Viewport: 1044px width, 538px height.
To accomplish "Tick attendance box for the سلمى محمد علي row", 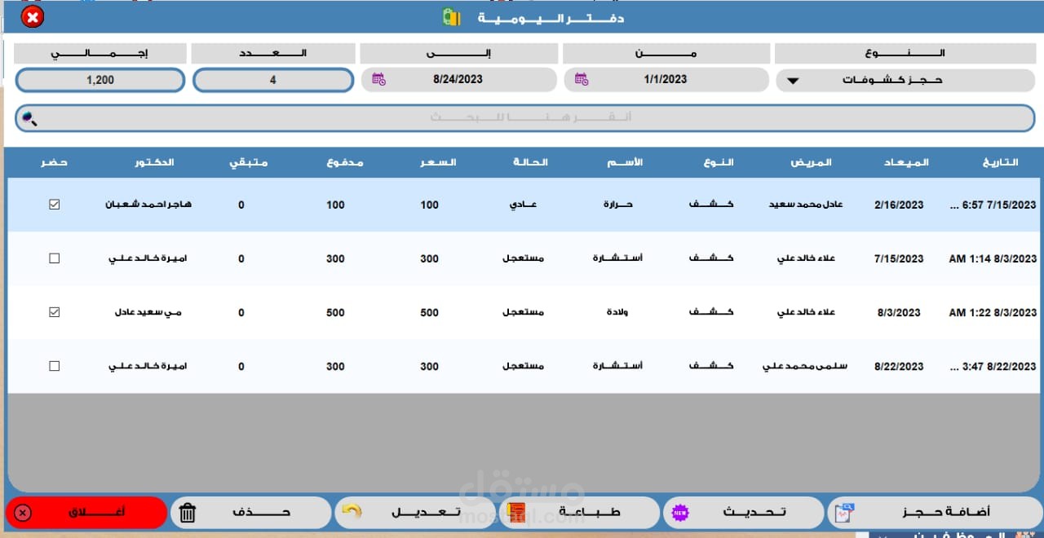I will pyautogui.click(x=55, y=366).
